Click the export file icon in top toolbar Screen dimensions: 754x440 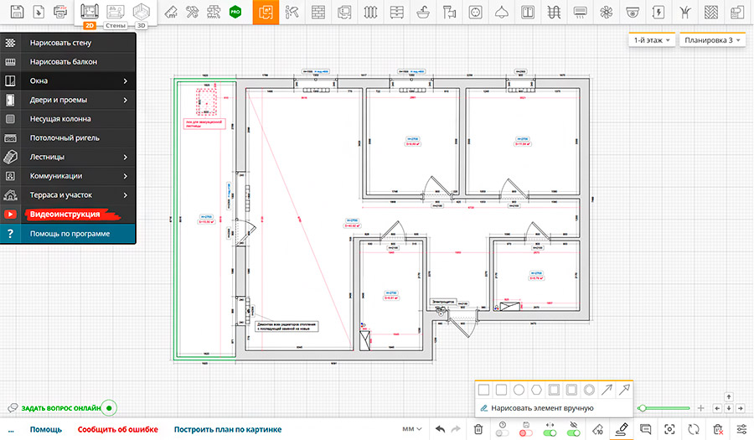pos(39,12)
